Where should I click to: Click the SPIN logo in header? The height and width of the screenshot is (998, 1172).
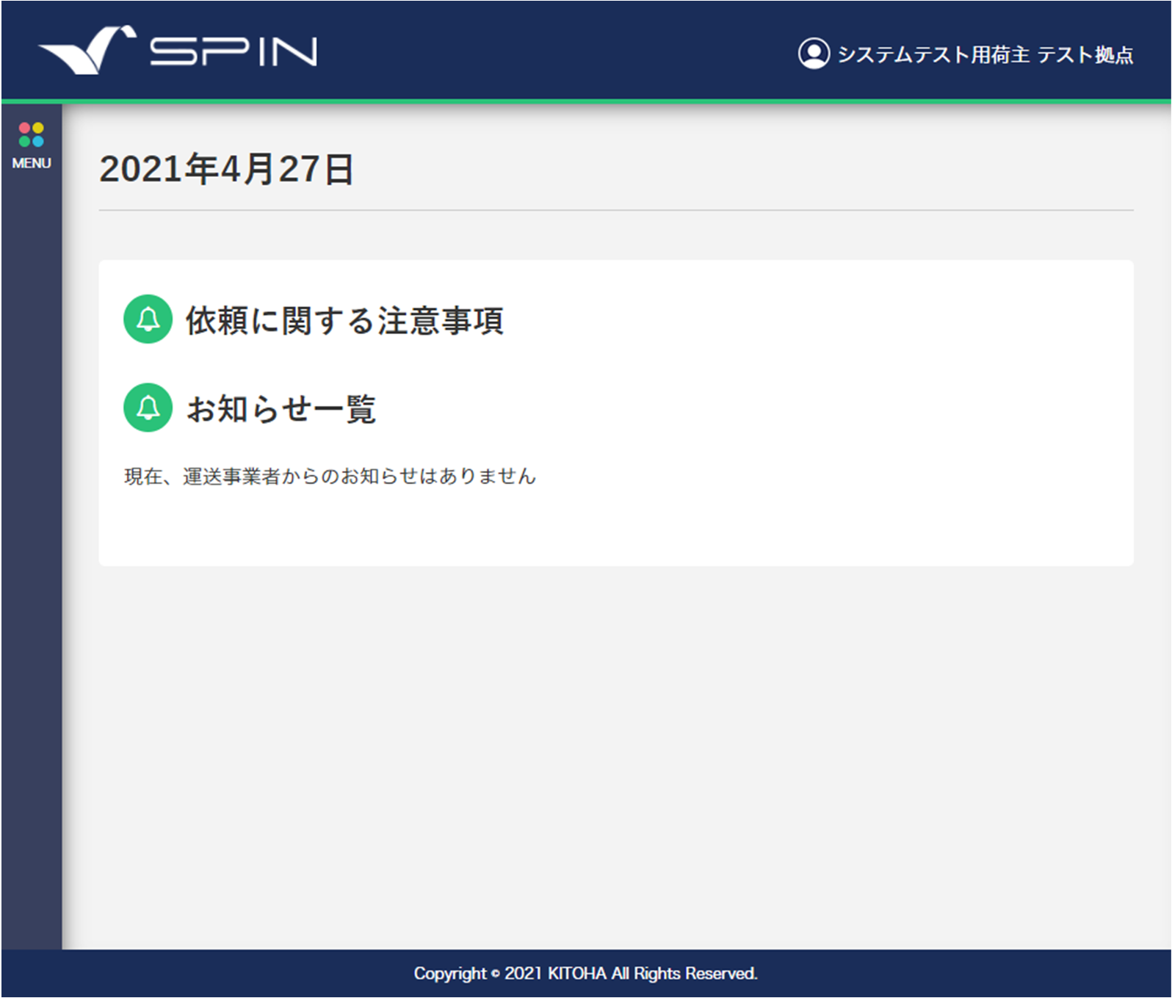coord(178,51)
